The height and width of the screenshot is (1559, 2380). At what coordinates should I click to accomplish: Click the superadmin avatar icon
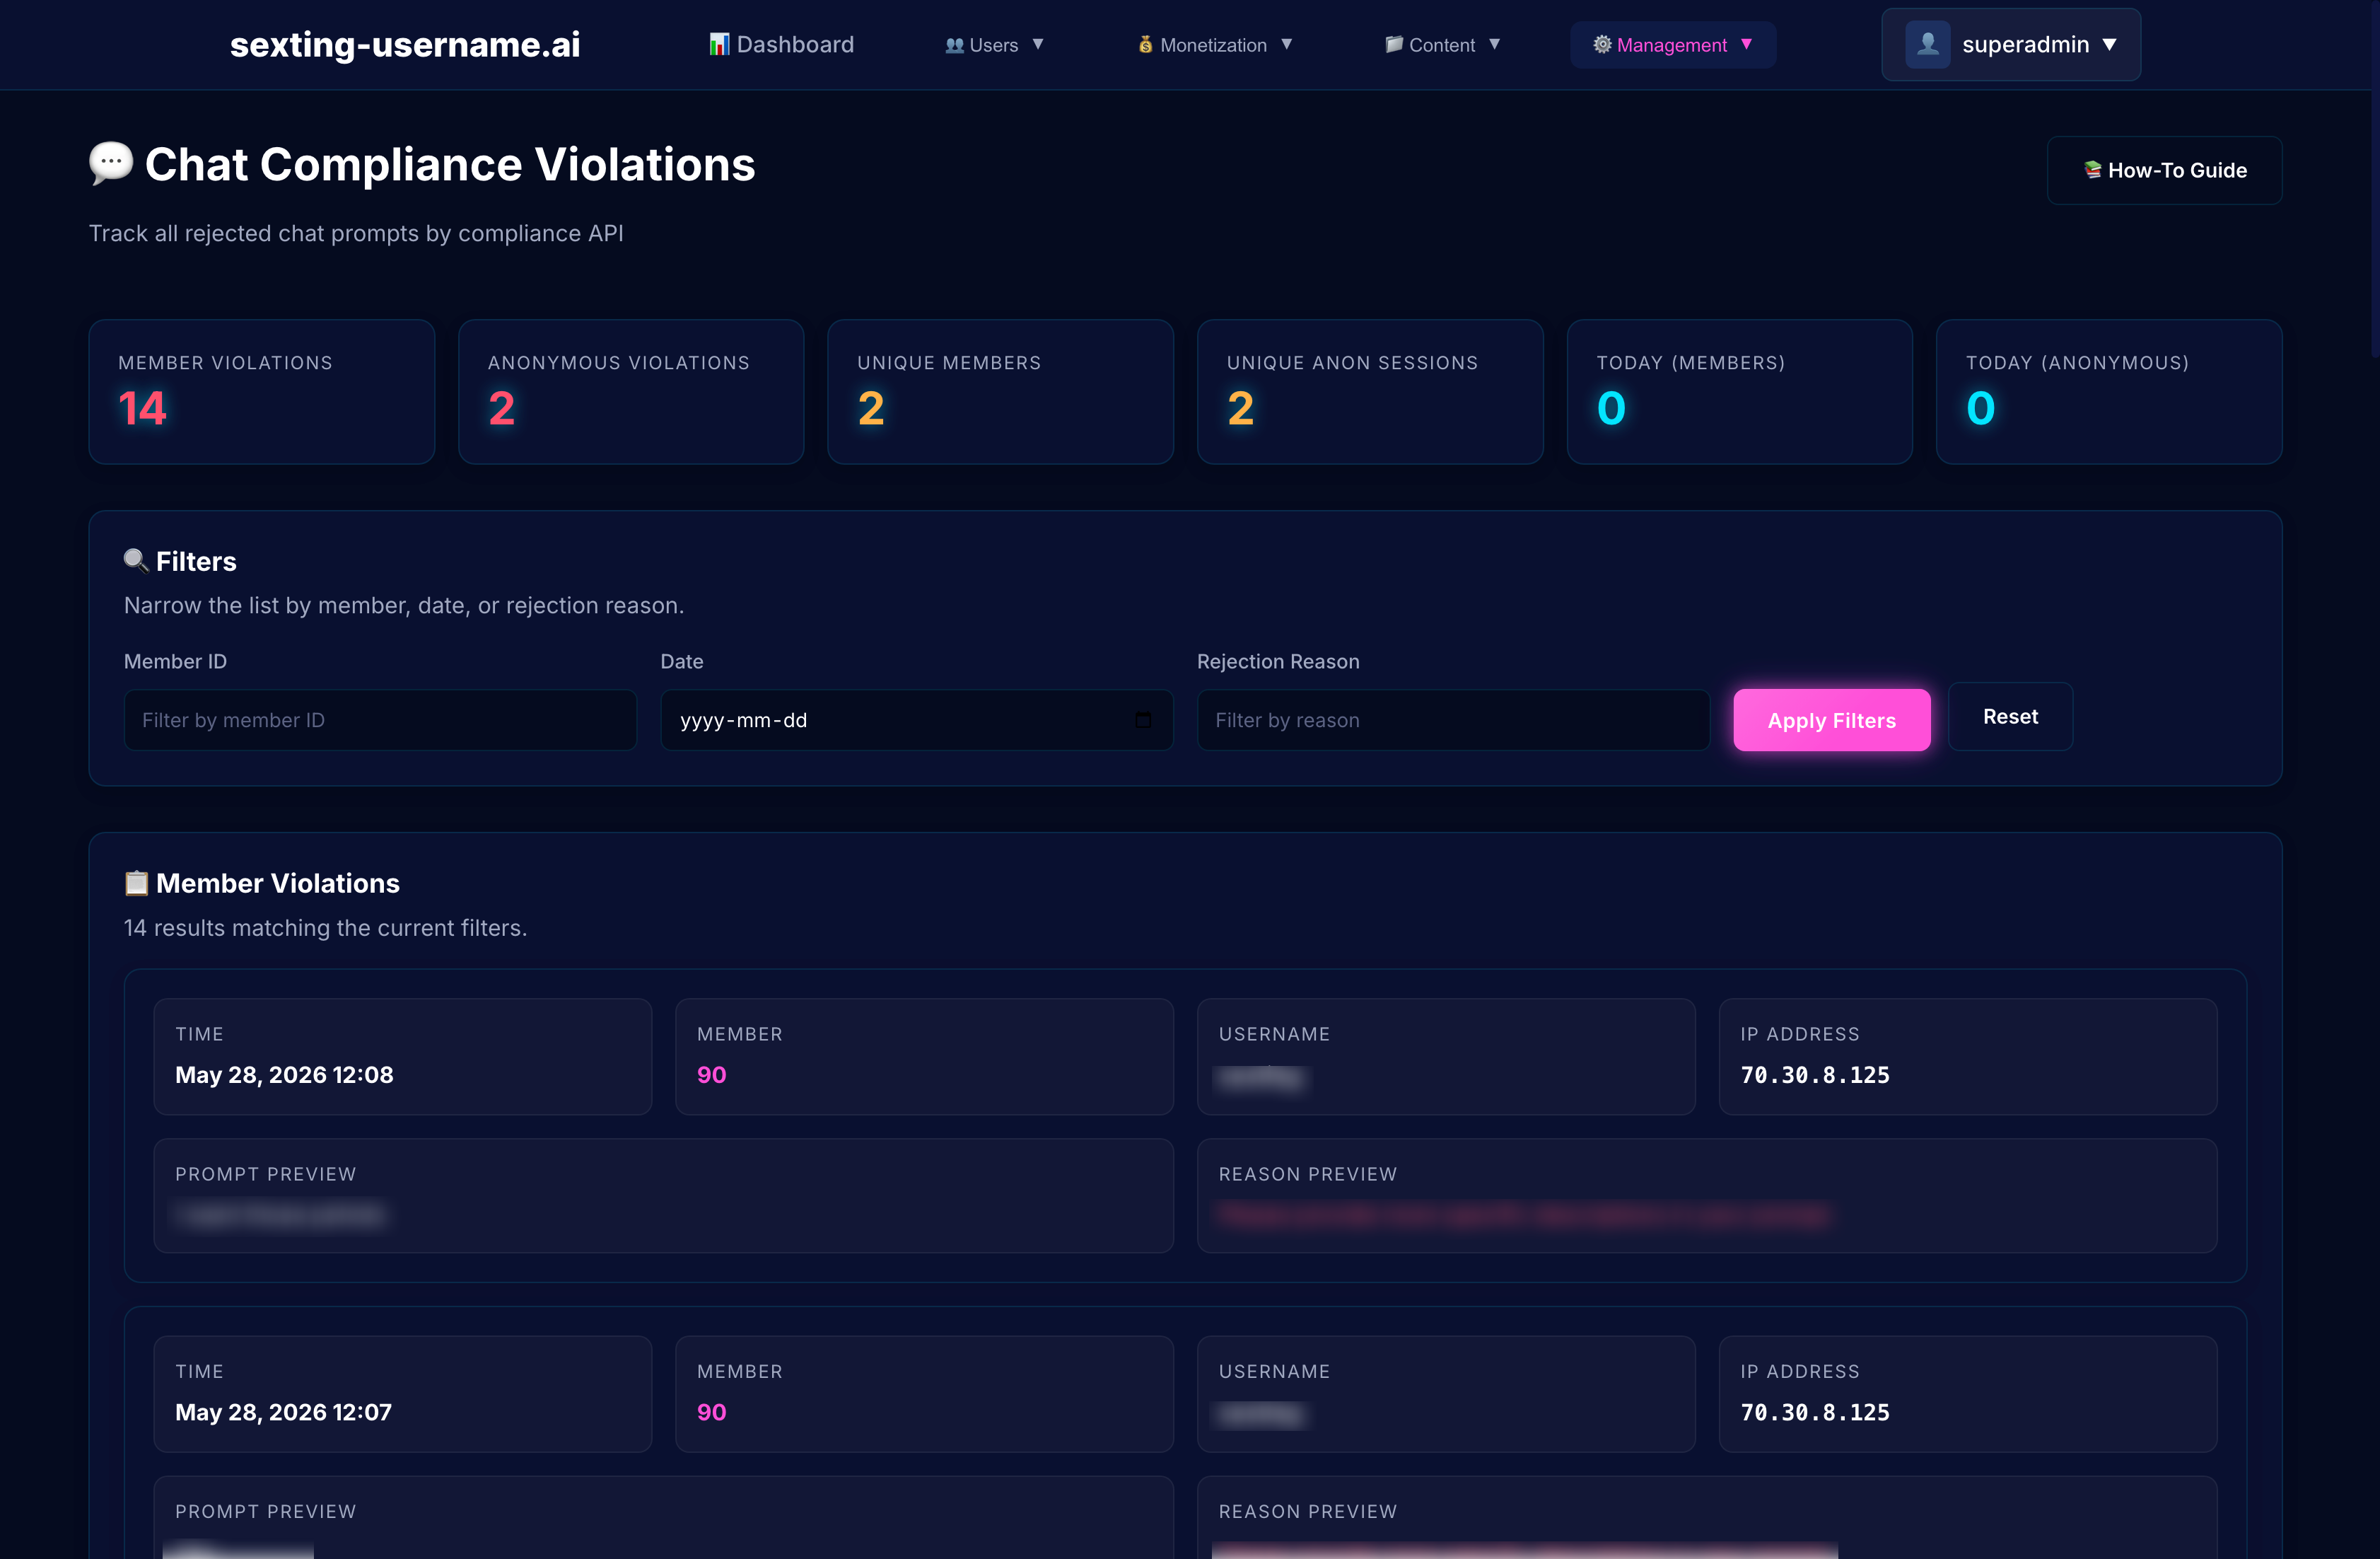(x=1928, y=45)
